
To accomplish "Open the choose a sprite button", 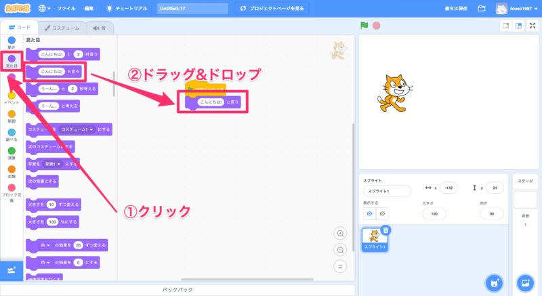I will point(495,282).
